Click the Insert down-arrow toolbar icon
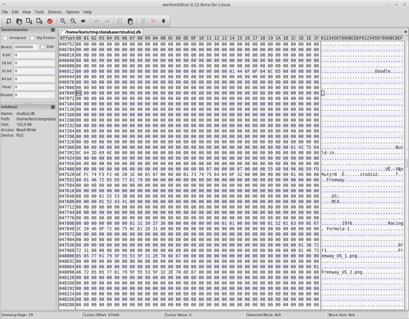This screenshot has width=409, height=319. point(164,21)
